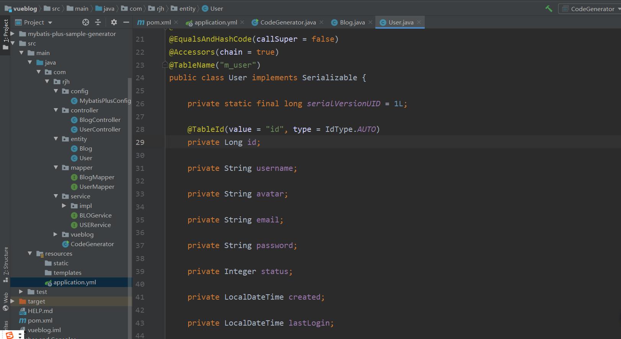Click line number 29 in gutter
Screen dimensions: 621x339
tap(140, 142)
